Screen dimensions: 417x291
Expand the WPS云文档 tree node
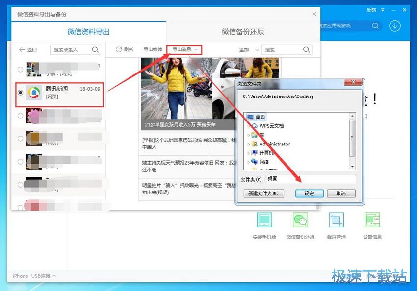[249, 126]
